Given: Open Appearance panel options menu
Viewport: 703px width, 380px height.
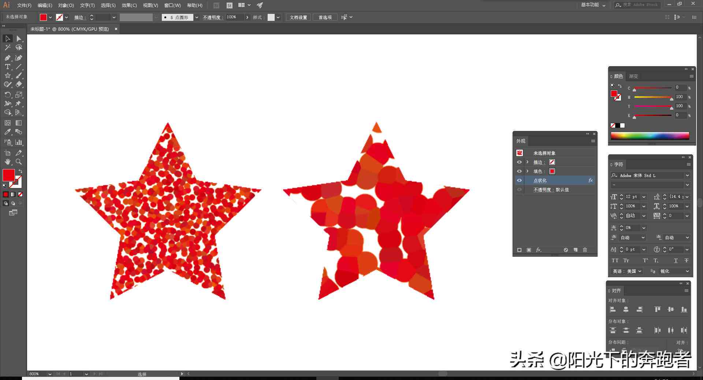Looking at the screenshot, I should point(593,141).
